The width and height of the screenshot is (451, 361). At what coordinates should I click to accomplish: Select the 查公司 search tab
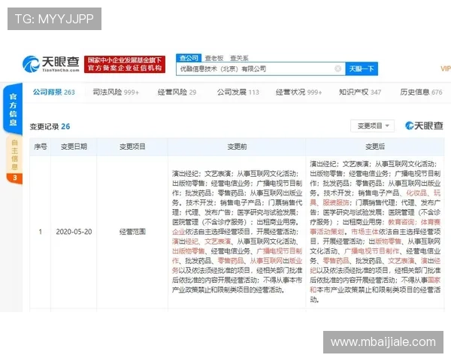[x=189, y=58]
